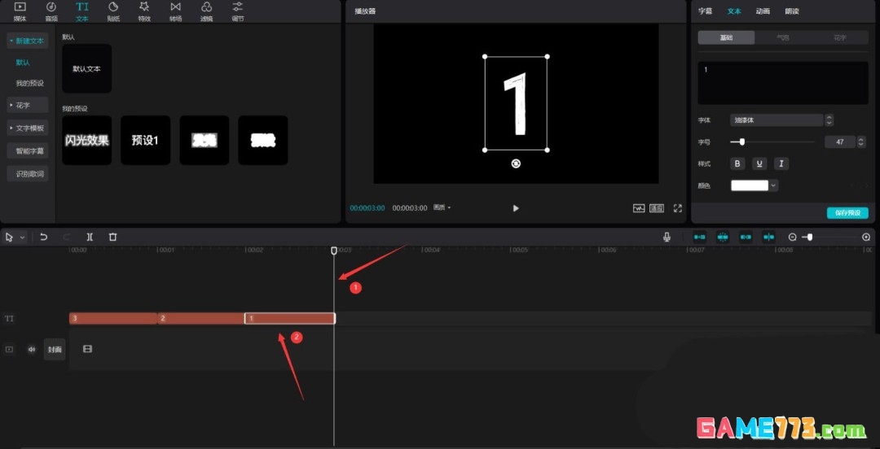Click the 保存预设 button
This screenshot has width=880, height=449.
847,213
